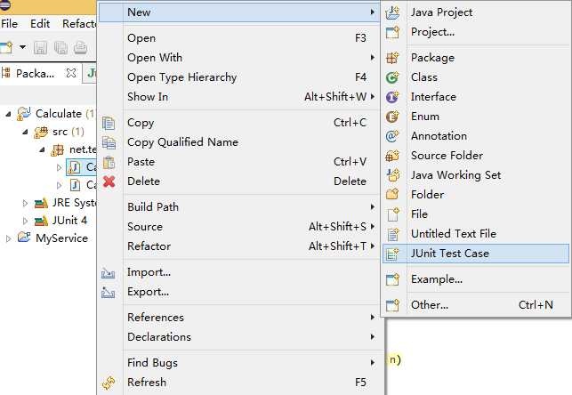Click the Java Project icon in New submenu
Viewport: 572px width, 395px height.
(392, 12)
